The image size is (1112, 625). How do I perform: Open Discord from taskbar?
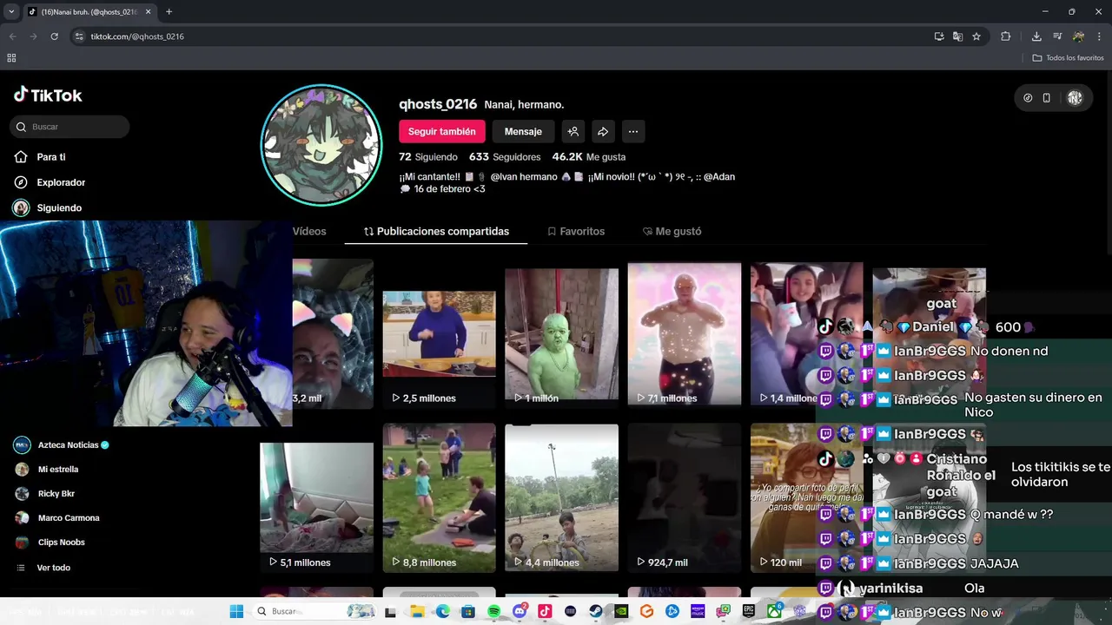coord(520,611)
